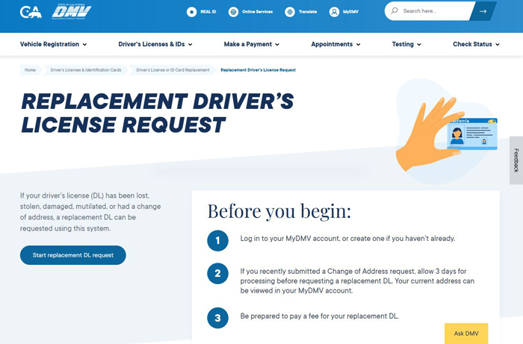Open the Check Status menu
This screenshot has width=523, height=344.
476,44
